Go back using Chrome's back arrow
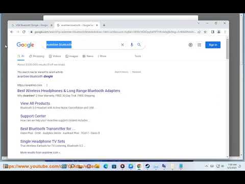 [x=12, y=32]
